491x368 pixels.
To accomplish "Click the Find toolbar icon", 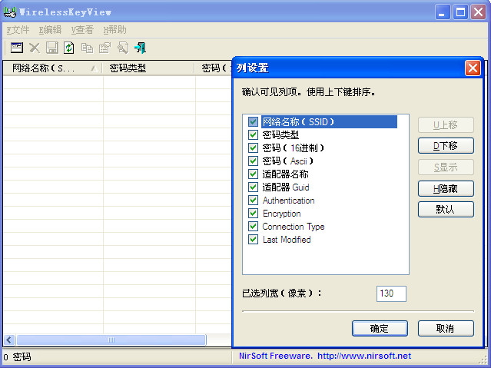I will [x=123, y=48].
